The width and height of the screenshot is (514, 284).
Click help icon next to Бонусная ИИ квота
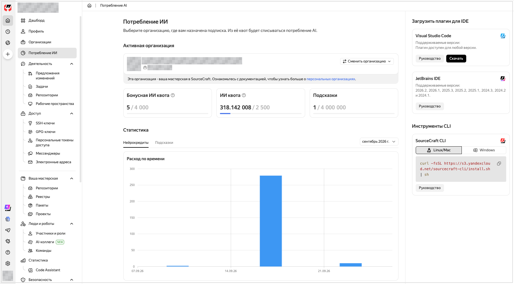[x=173, y=95]
